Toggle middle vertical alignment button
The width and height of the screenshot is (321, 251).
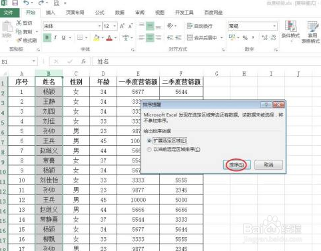(150, 26)
